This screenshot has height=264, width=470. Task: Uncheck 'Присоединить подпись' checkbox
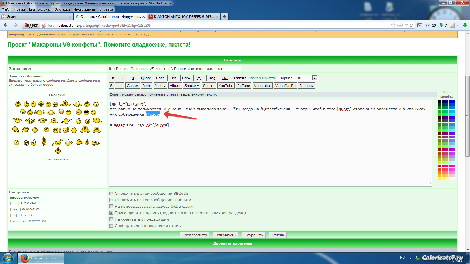pyautogui.click(x=111, y=213)
